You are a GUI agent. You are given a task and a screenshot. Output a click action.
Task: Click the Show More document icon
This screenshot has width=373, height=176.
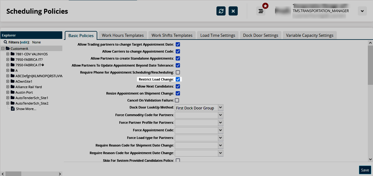pyautogui.click(x=13, y=109)
